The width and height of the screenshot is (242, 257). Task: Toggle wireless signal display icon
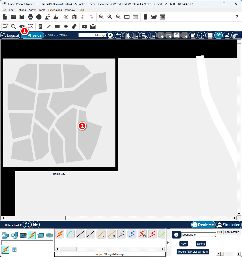tap(219, 35)
